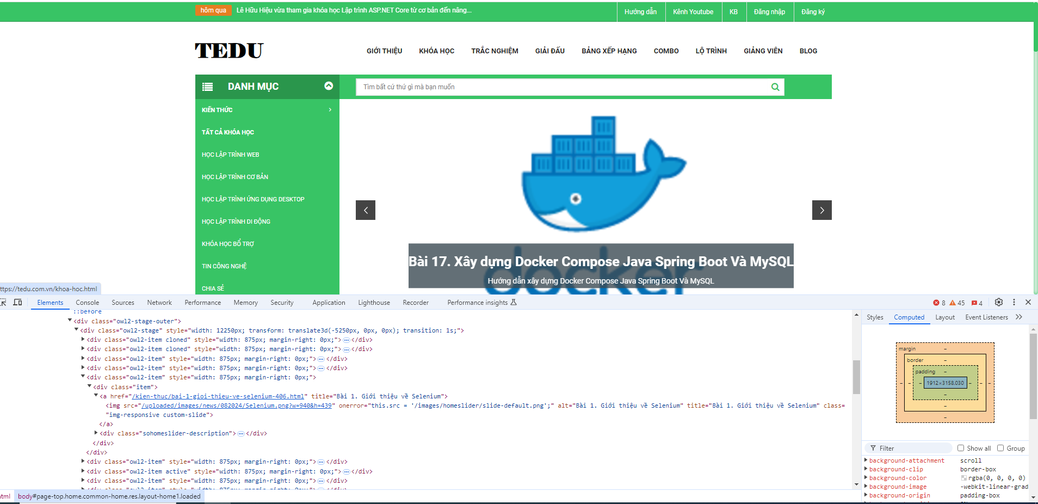
Task: Collapse the DANH MỤC menu with circle arrow
Action: (329, 86)
